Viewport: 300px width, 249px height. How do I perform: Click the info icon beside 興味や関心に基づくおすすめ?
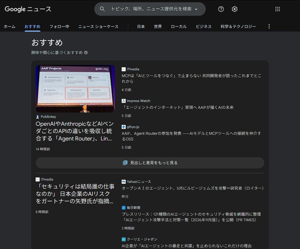point(86,53)
